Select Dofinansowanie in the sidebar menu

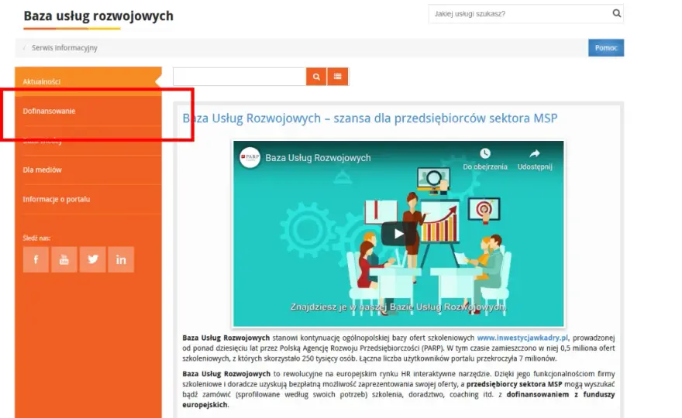pos(88,111)
